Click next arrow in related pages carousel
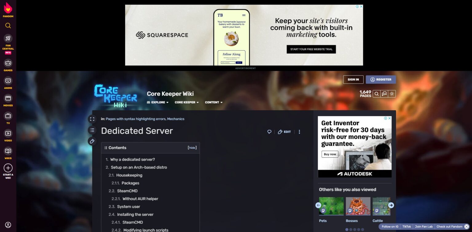 click(391, 205)
